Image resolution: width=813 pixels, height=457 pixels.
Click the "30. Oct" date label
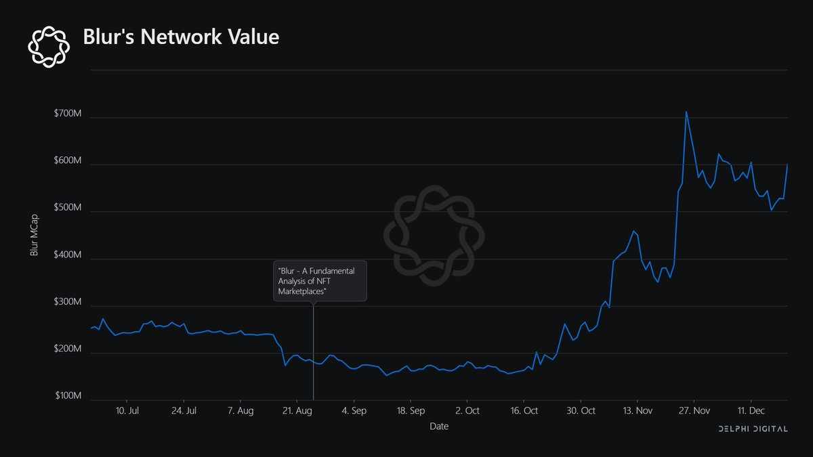tap(581, 411)
